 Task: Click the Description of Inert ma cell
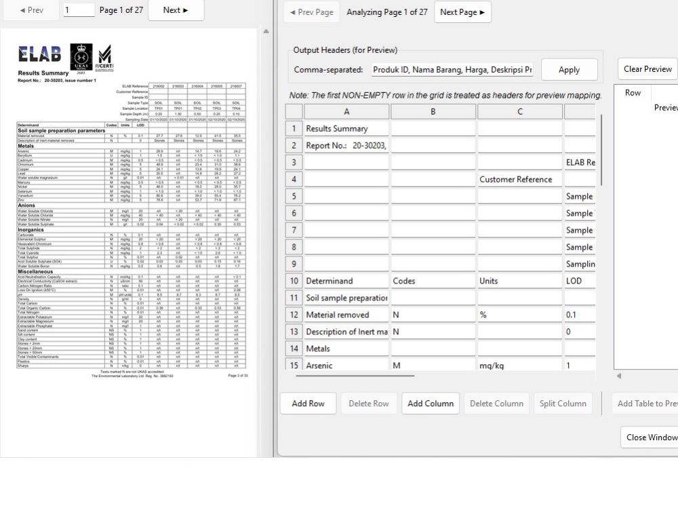tap(346, 332)
